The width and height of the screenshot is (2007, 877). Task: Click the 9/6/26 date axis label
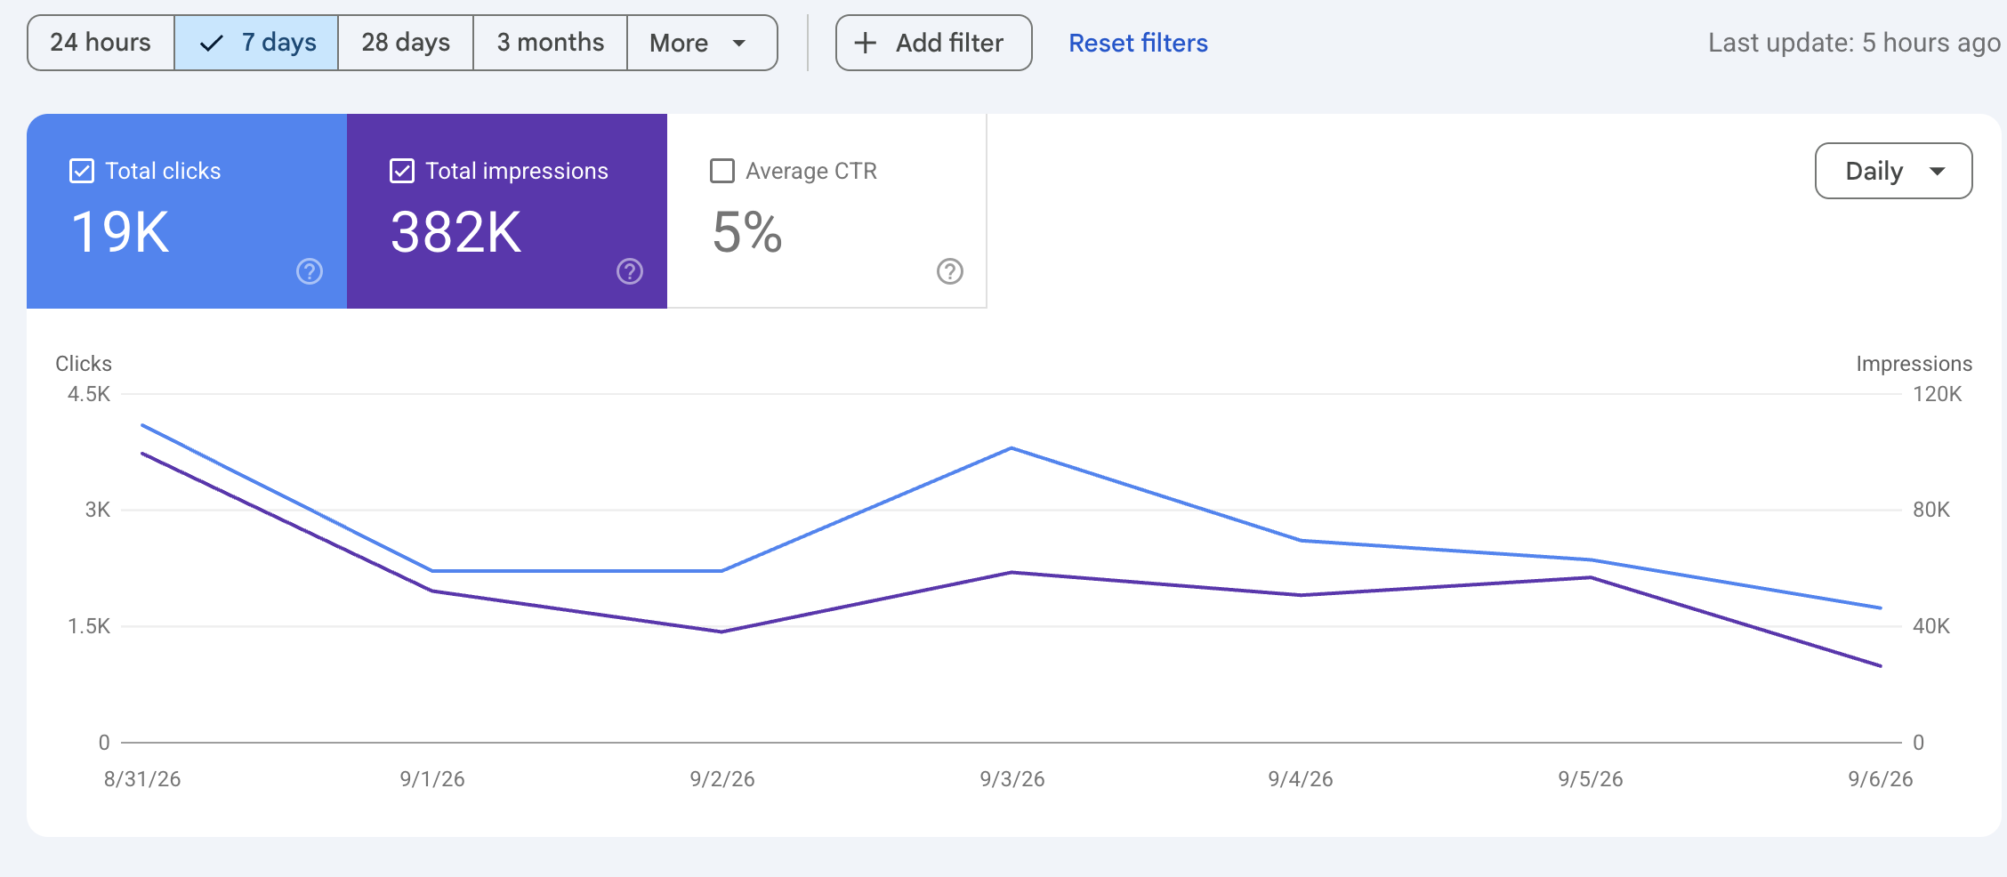click(1881, 779)
